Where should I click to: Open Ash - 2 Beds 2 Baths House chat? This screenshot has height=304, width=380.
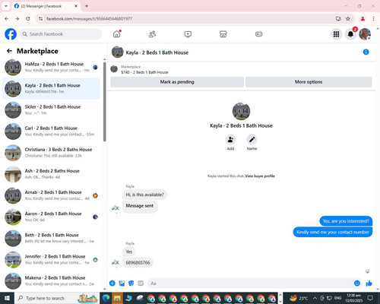pos(52,174)
